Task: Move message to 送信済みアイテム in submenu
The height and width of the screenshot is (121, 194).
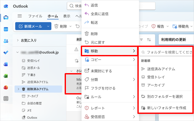Action: [x=166, y=69]
